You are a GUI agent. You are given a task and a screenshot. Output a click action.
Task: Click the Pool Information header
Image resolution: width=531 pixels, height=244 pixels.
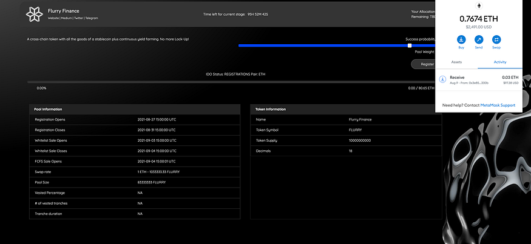135,109
